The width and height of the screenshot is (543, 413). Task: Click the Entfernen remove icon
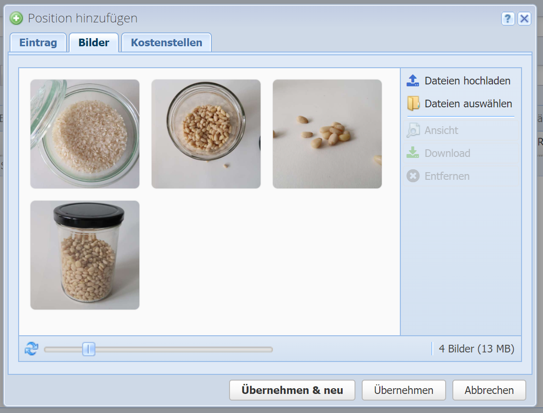413,176
